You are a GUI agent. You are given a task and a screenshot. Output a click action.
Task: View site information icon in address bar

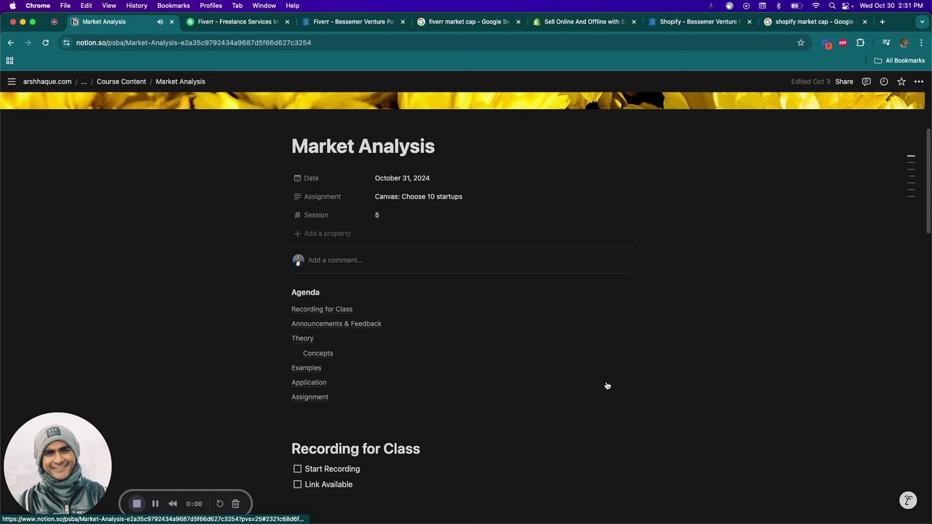pos(66,43)
